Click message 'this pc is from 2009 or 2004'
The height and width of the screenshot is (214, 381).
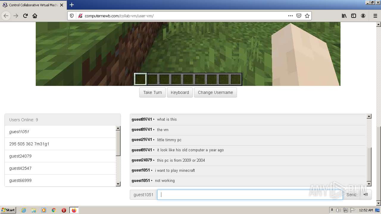tap(181, 160)
